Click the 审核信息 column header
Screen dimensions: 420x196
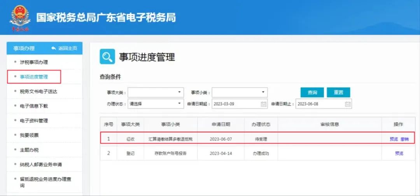(329, 124)
